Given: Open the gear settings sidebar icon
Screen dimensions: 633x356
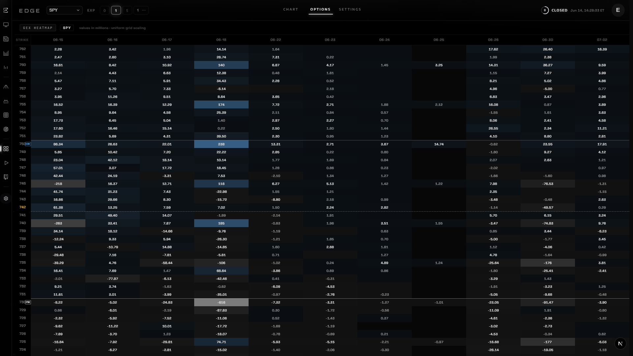Looking at the screenshot, I should click(x=6, y=198).
